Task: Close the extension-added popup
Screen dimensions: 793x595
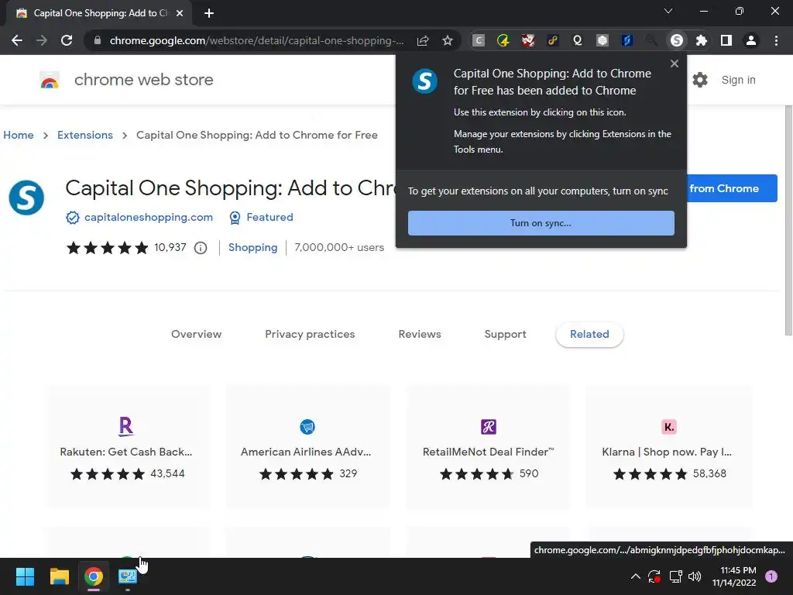Action: (675, 64)
